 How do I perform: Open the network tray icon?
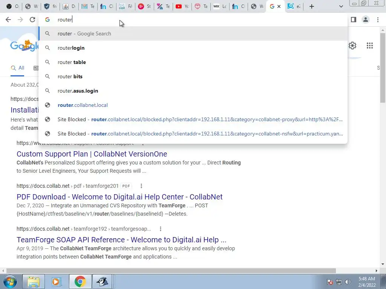tap(339, 282)
